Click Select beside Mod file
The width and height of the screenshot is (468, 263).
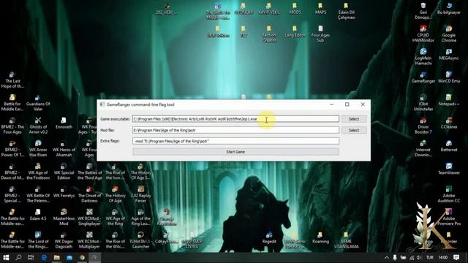pos(354,130)
